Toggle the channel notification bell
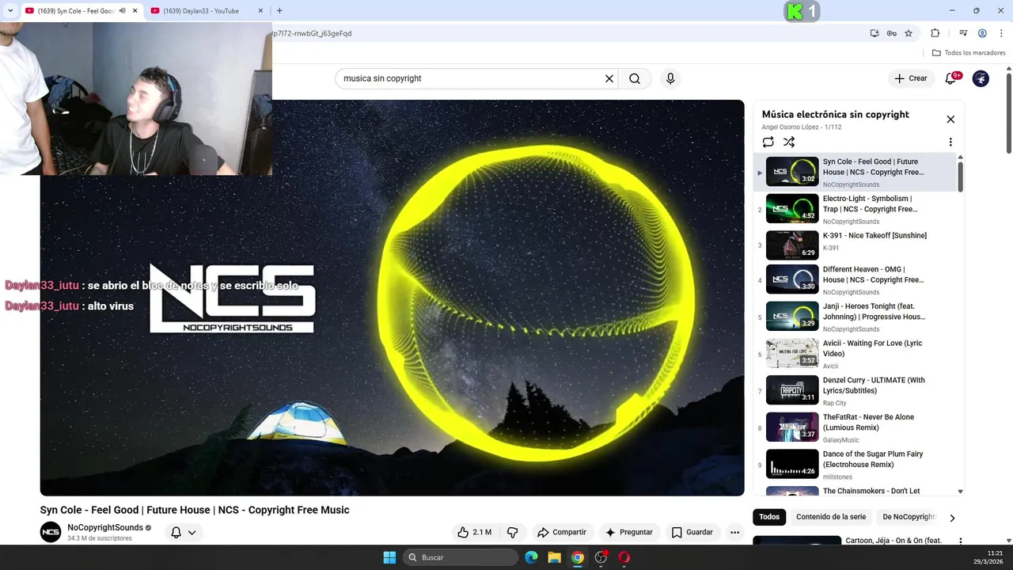Viewport: 1013px width, 570px height. pyautogui.click(x=176, y=532)
